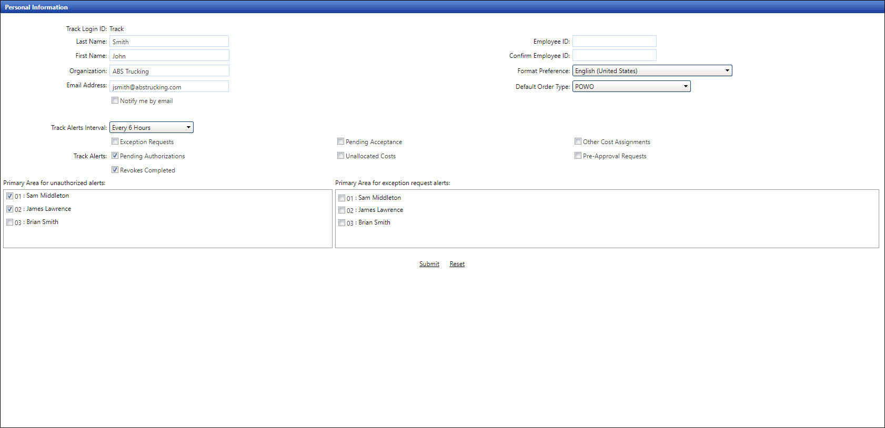This screenshot has width=885, height=428.
Task: Click the Last Name field containing Smith
Action: [x=169, y=42]
